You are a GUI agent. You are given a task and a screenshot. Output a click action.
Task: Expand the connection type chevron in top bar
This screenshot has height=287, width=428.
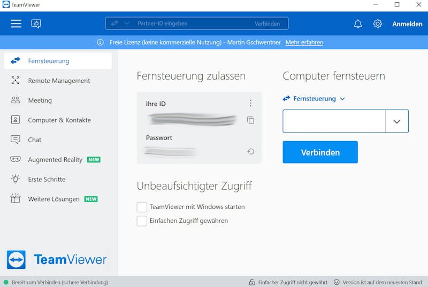click(x=127, y=24)
